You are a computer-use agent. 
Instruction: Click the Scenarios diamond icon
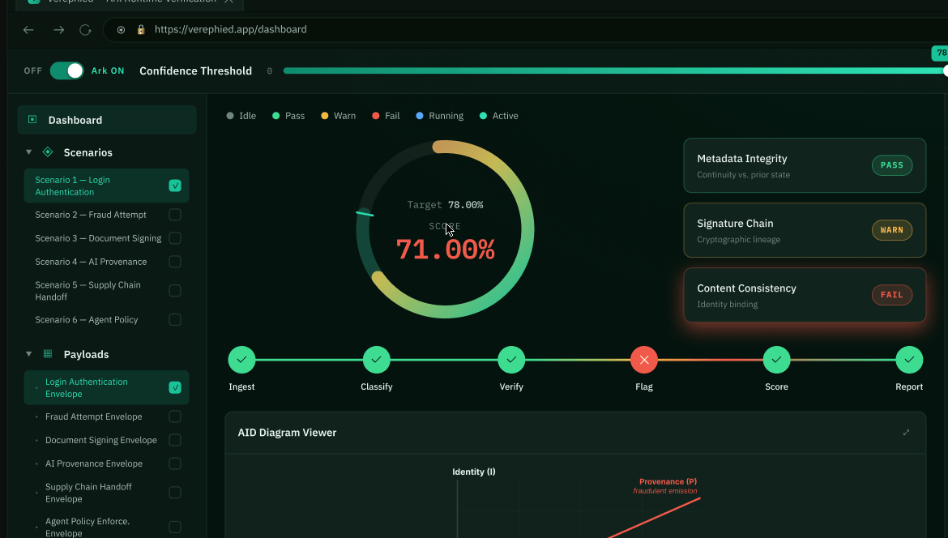coord(48,152)
